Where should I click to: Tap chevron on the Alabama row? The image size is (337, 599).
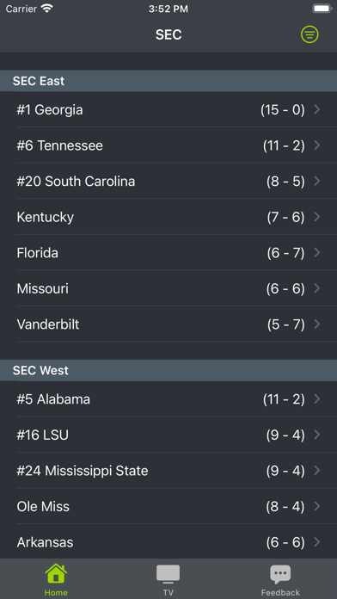pyautogui.click(x=316, y=399)
